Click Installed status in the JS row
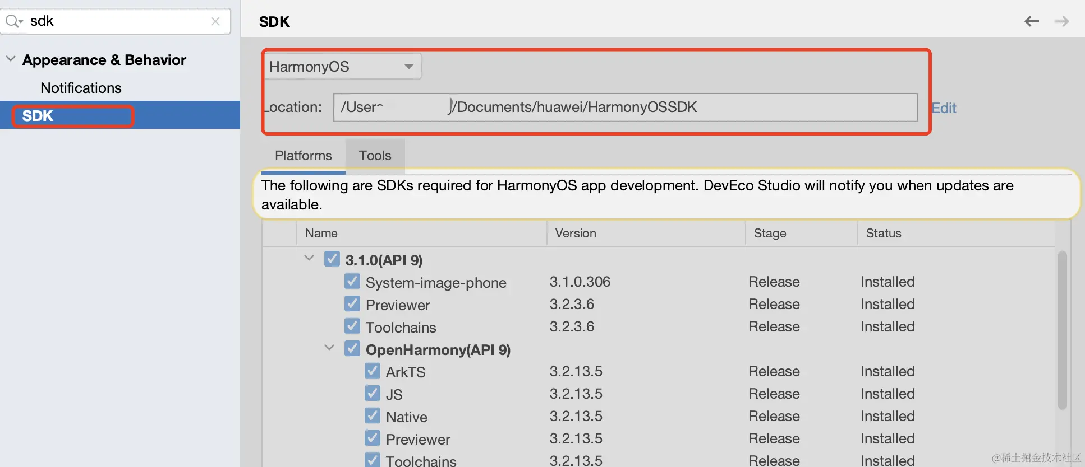Viewport: 1085px width, 467px height. [888, 394]
